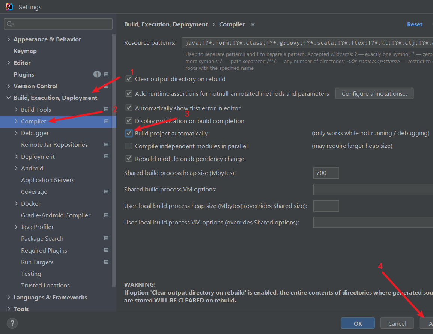This screenshot has width=433, height=334.
Task: Click Cancel button
Action: click(x=397, y=323)
